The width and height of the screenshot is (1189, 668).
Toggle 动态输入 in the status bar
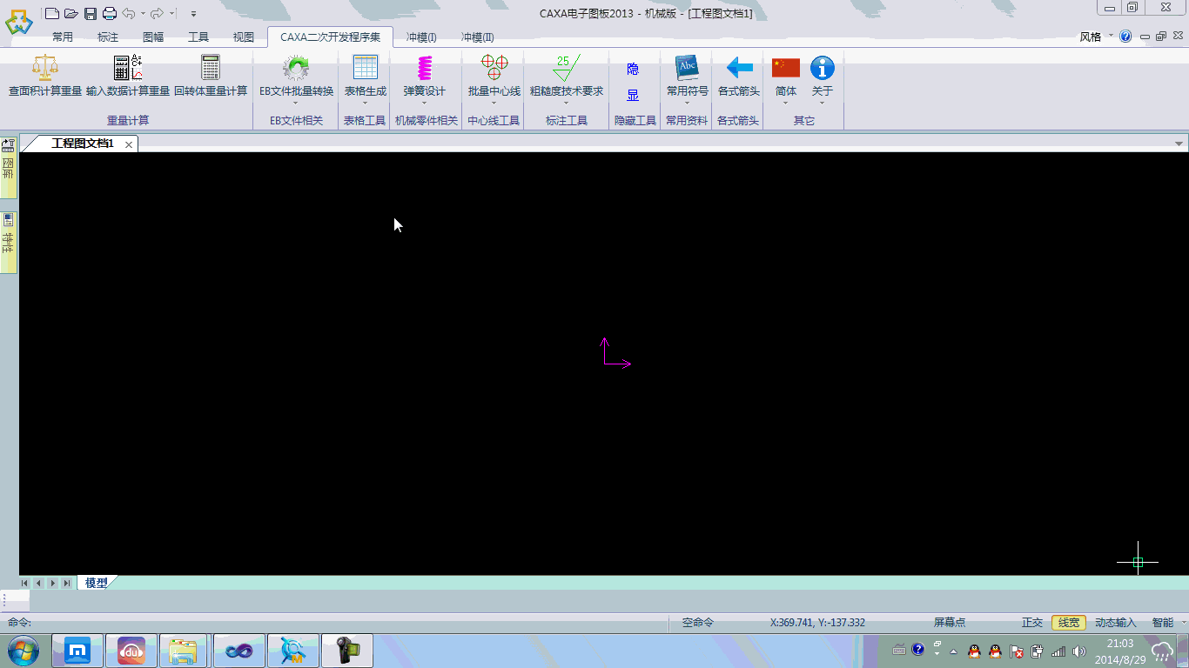coord(1115,623)
